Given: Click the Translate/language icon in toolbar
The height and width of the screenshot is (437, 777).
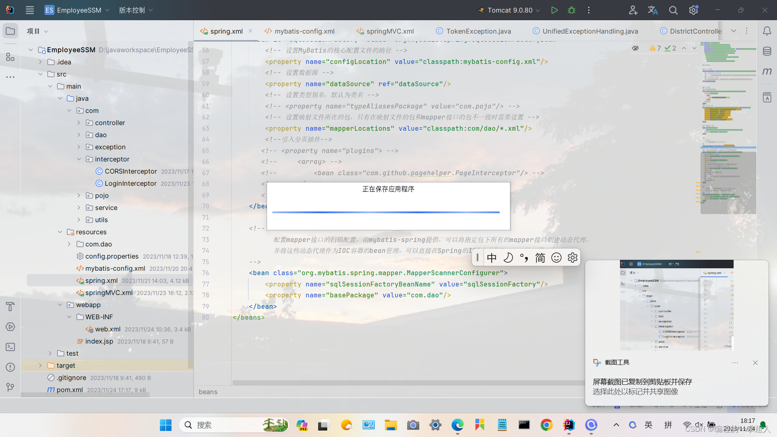Looking at the screenshot, I should pos(652,10).
